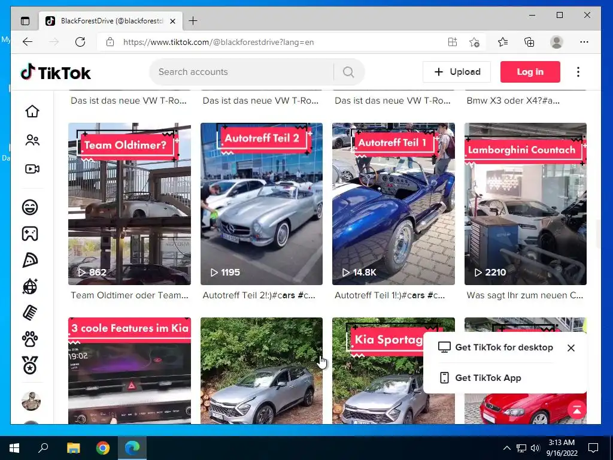The height and width of the screenshot is (460, 613).
Task: Select the Food pizza slice icon
Action: (30, 260)
